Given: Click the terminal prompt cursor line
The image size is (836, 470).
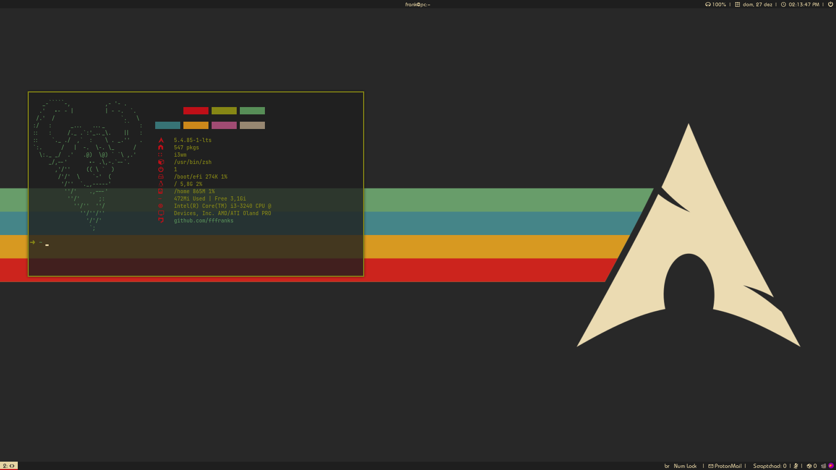Looking at the screenshot, I should 47,243.
